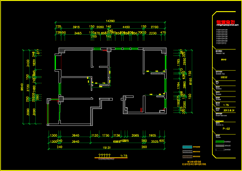This screenshot has width=242, height=171.
Task: Click the 2065 dimension value
Action: coord(135,135)
